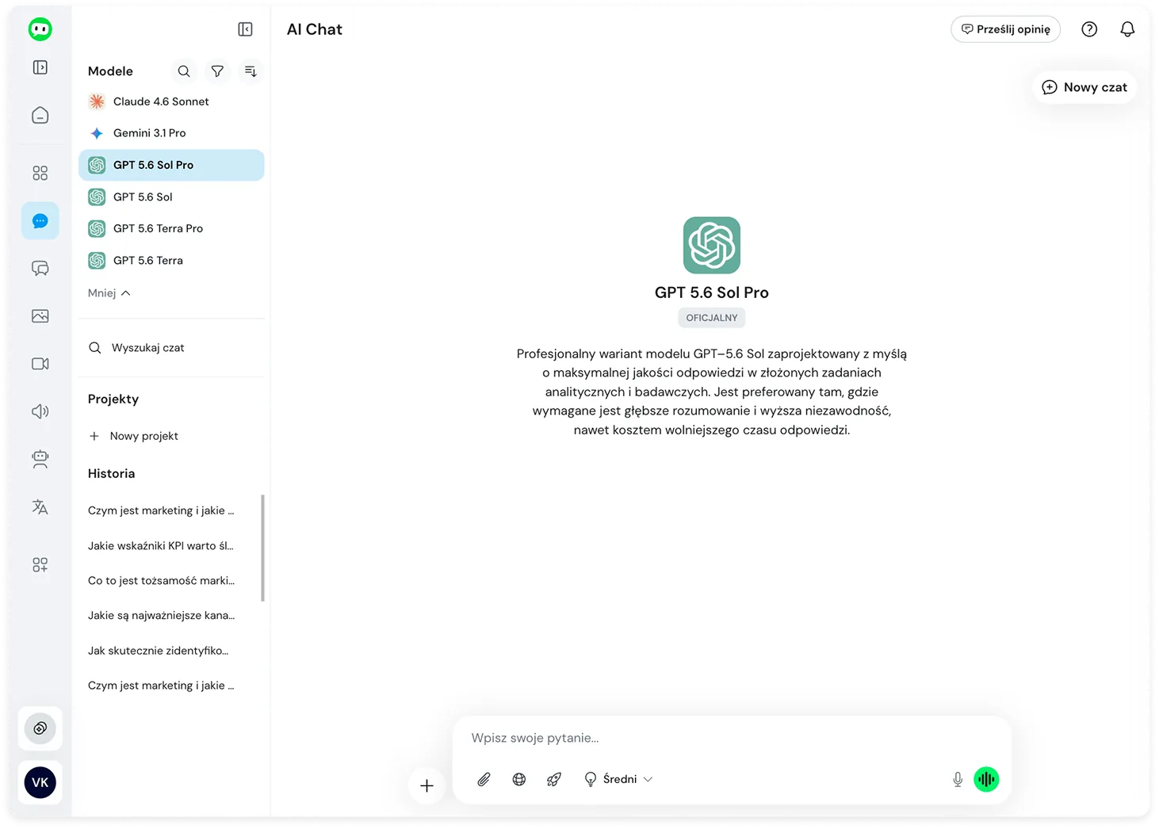Image resolution: width=1159 pixels, height=829 pixels.
Task: Open the translation icon
Action: pyautogui.click(x=40, y=507)
